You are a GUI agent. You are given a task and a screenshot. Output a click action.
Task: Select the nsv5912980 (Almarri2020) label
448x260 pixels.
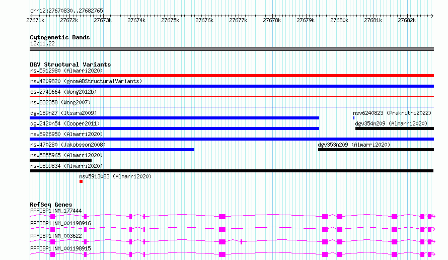click(66, 71)
